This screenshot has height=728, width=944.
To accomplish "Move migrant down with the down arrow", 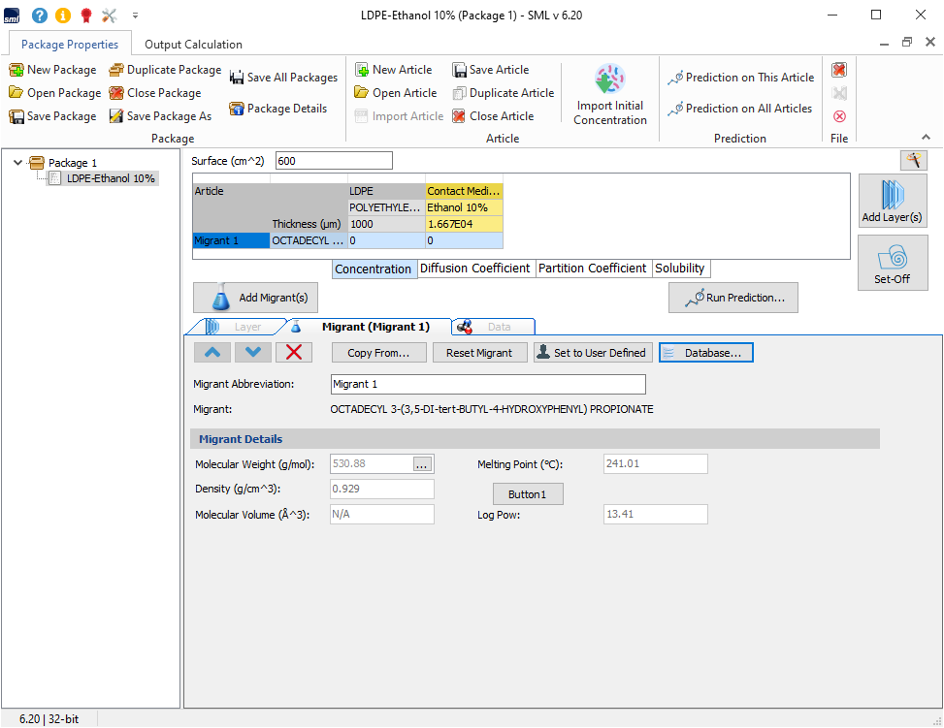I will [x=252, y=353].
